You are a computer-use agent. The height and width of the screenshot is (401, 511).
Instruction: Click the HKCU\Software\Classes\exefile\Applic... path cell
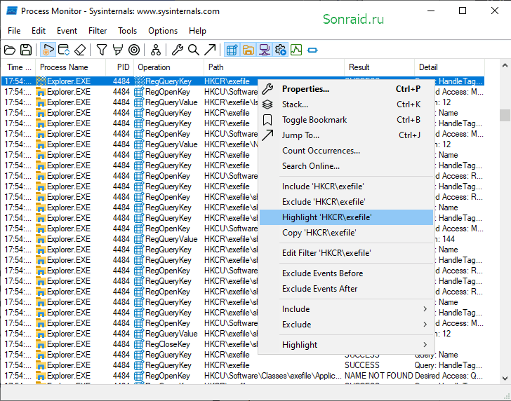click(x=273, y=376)
